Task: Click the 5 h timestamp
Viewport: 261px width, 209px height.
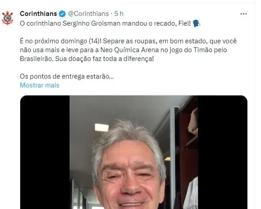Action: [x=119, y=14]
